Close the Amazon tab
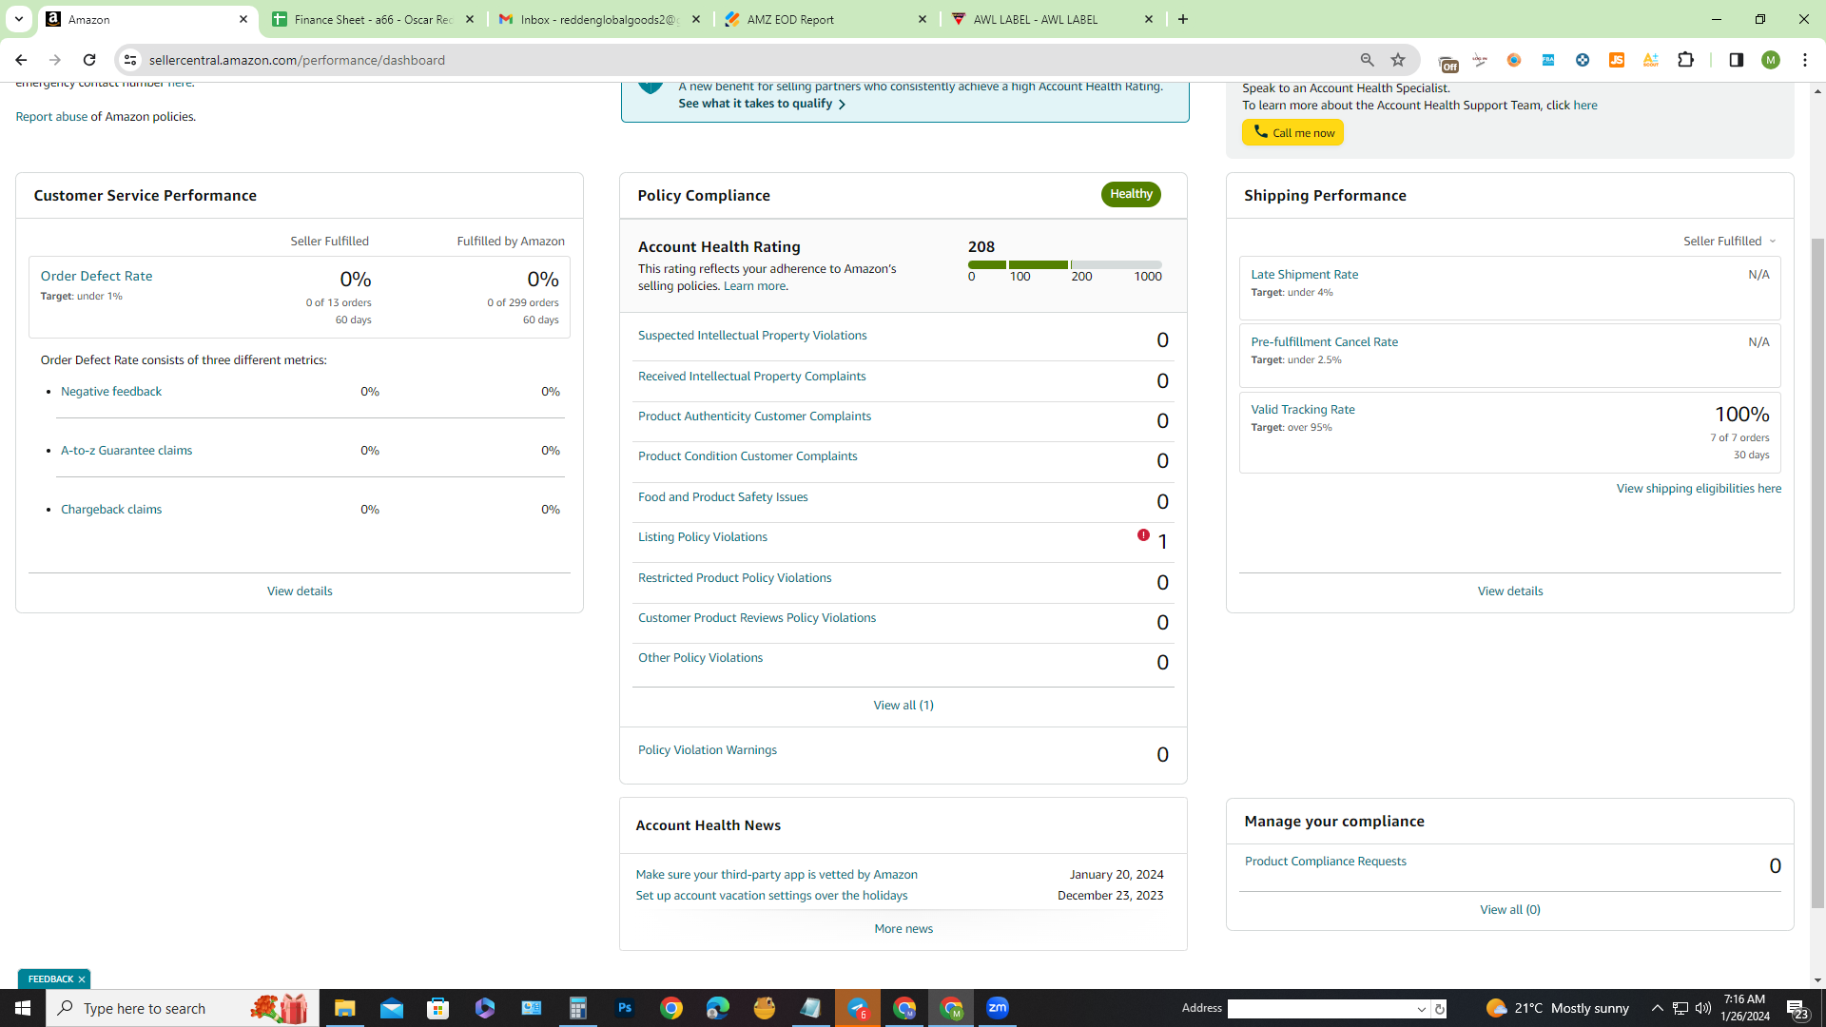 pos(243,19)
